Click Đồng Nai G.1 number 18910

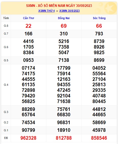tap(64, 130)
